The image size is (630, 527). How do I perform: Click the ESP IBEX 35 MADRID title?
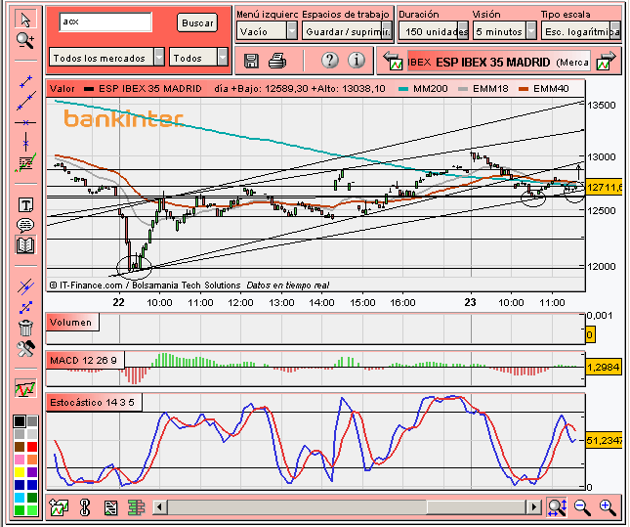(492, 63)
